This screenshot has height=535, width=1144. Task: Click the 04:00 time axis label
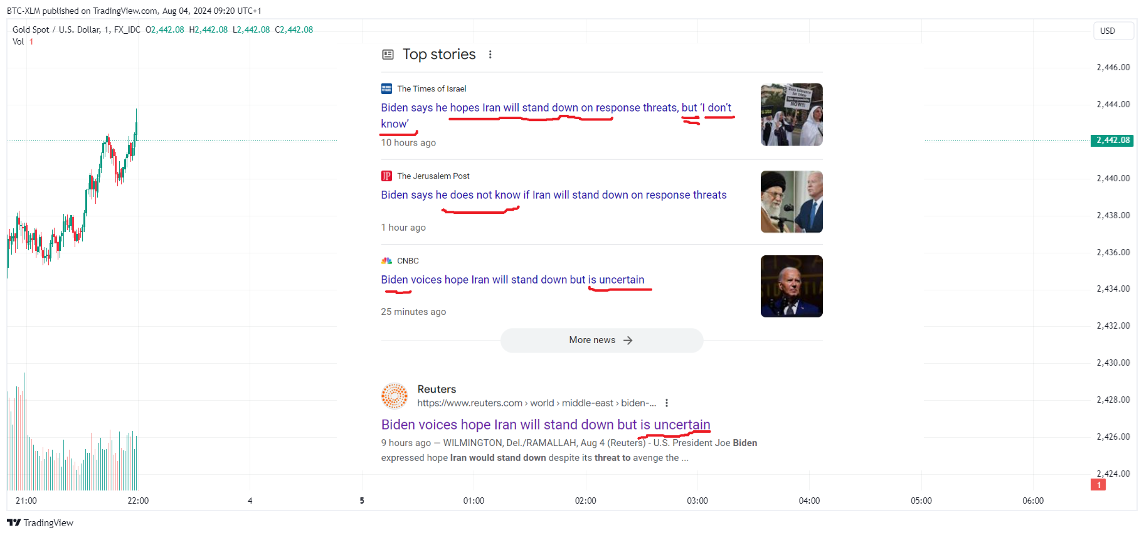[809, 501]
